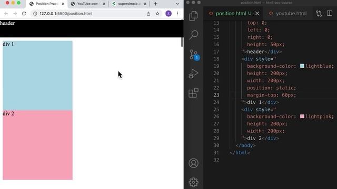
Task: Click the lightblue color swatch in the code
Action: (302, 66)
